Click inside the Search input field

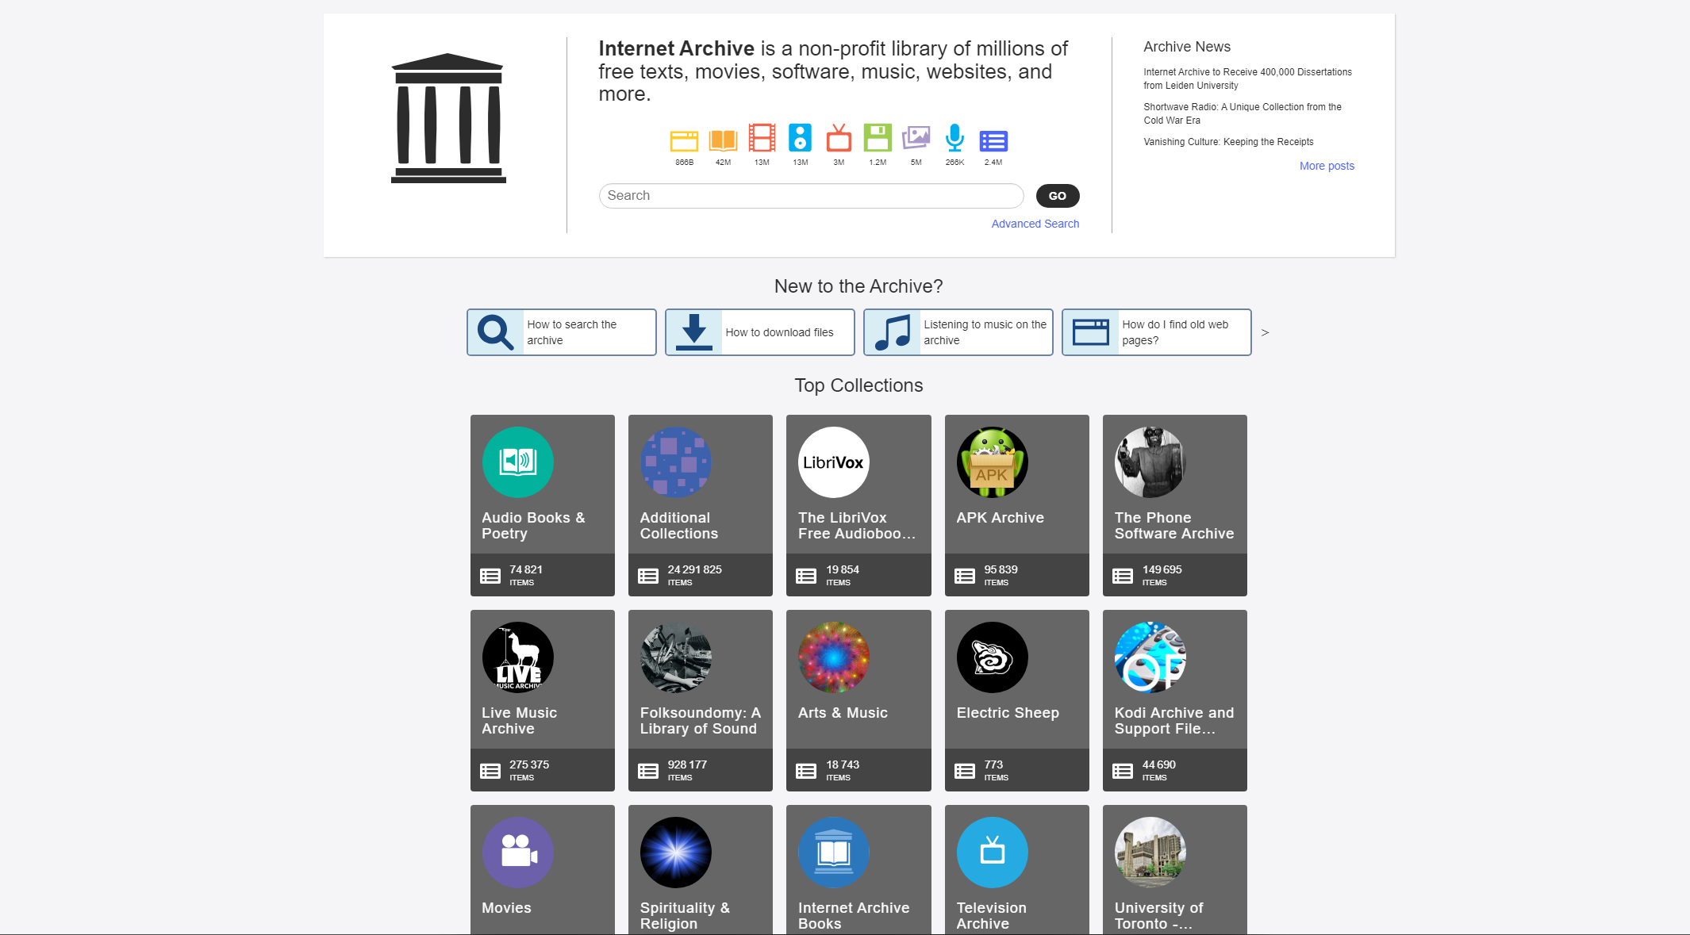tap(810, 195)
